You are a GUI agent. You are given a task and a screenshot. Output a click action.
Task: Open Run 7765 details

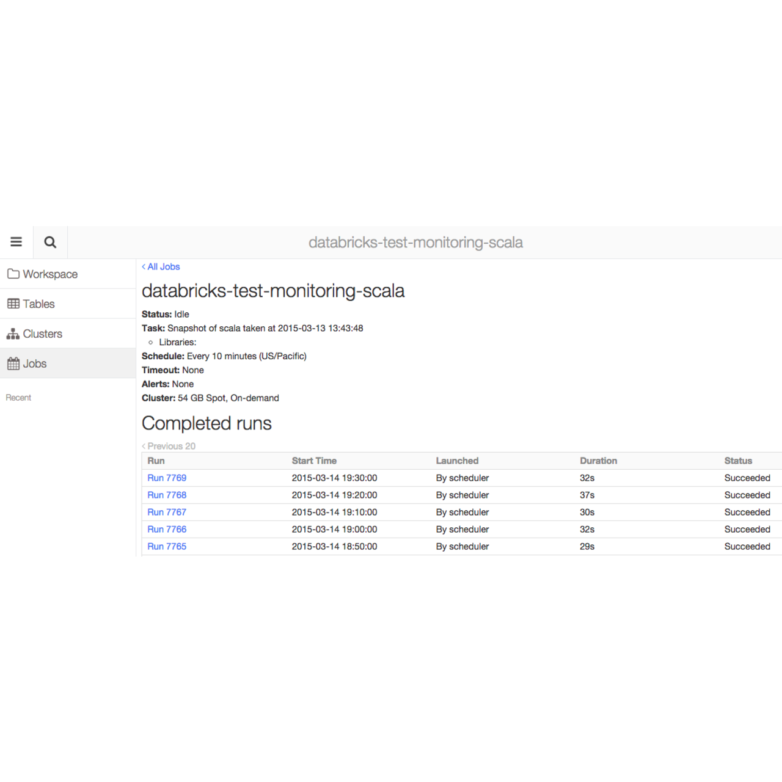[x=166, y=546]
